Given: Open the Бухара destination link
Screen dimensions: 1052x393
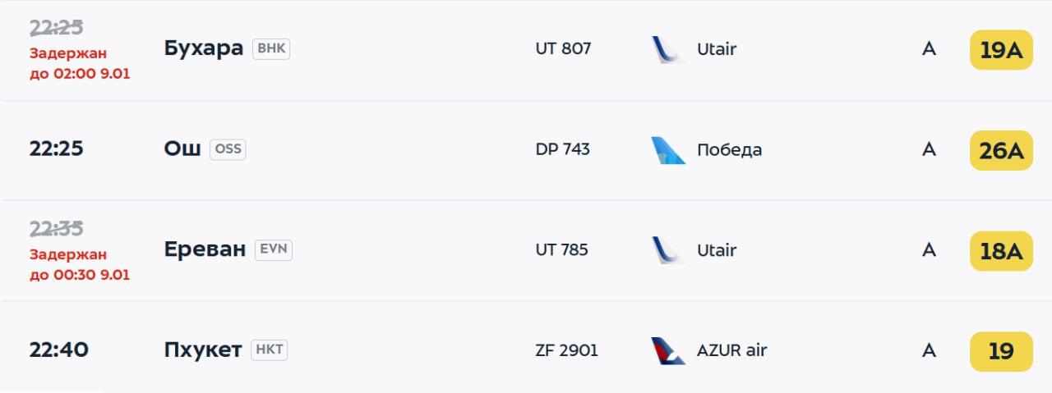Looking at the screenshot, I should click(204, 48).
